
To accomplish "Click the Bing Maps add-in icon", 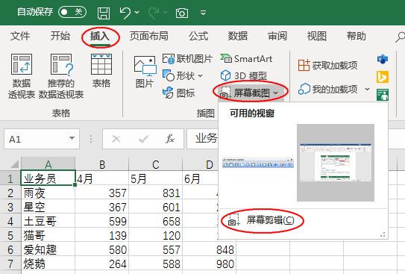I will 383,77.
